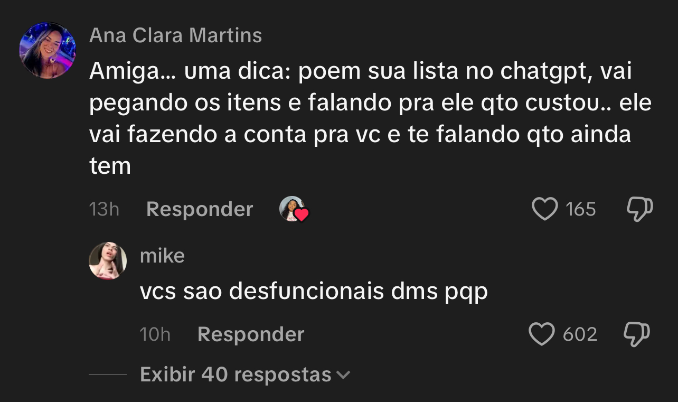
Task: Open mike's profile avatar
Action: 108,260
